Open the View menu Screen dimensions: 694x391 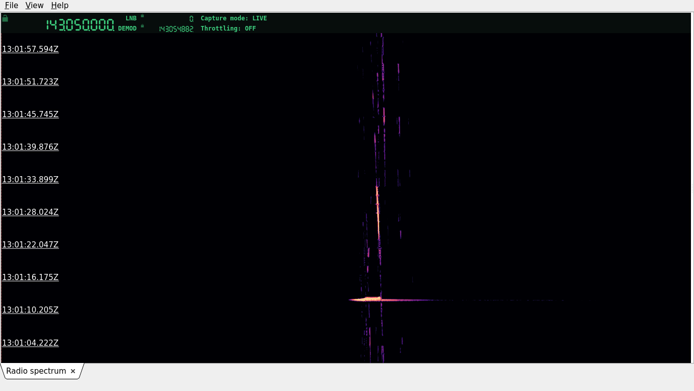34,5
